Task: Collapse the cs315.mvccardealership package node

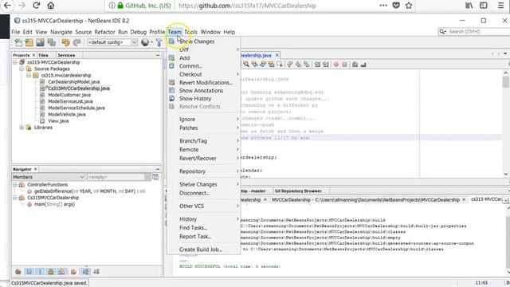Action: [x=29, y=75]
